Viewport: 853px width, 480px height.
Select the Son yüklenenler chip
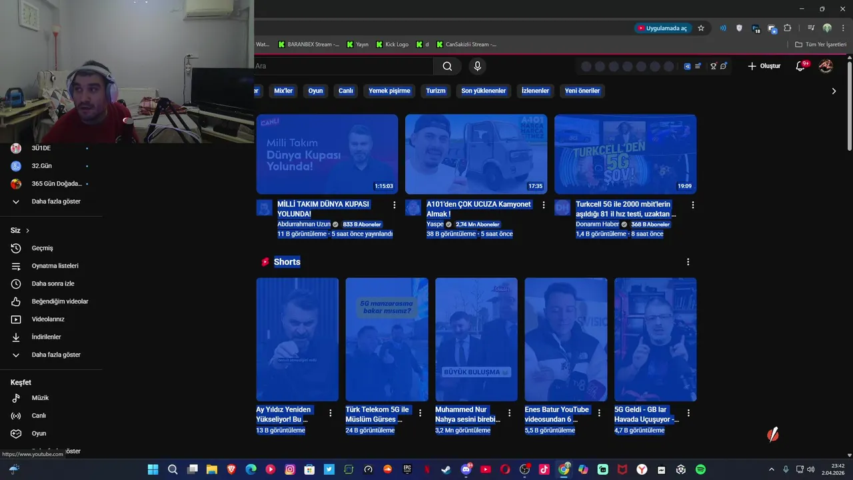coord(483,91)
